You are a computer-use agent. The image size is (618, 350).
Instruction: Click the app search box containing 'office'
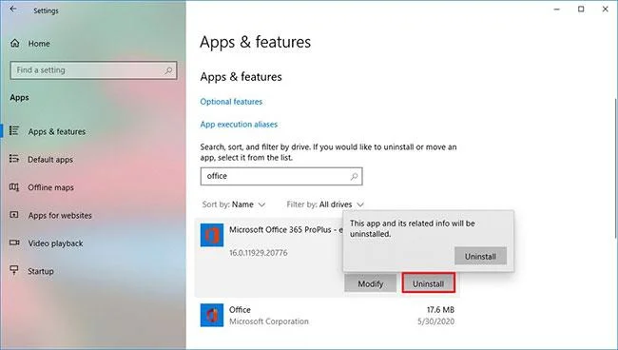pyautogui.click(x=281, y=176)
